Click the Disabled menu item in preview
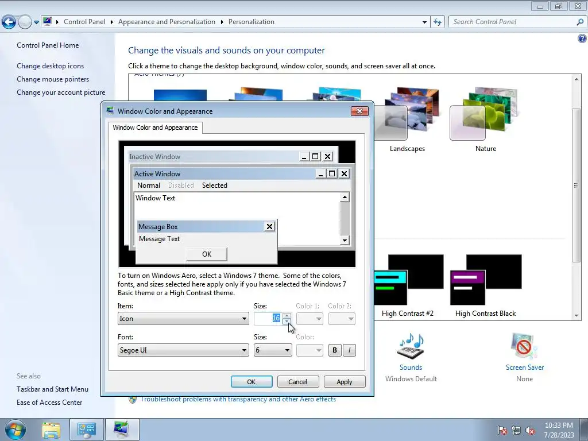Viewport: 588px width, 441px height. (x=181, y=185)
